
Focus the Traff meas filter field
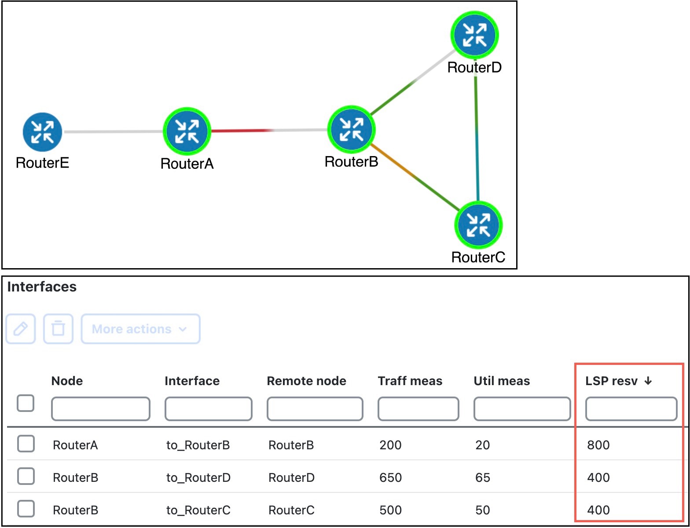tap(418, 409)
